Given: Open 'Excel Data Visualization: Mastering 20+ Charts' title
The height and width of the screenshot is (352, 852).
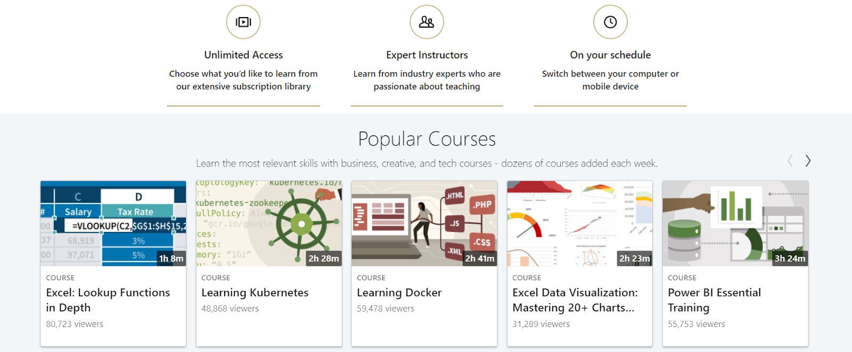Looking at the screenshot, I should click(x=575, y=300).
